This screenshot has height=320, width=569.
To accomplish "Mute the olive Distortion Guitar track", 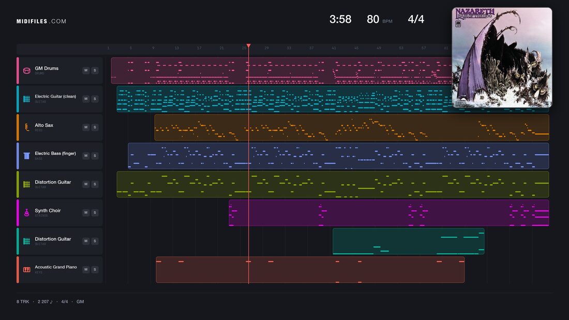I will (x=86, y=184).
